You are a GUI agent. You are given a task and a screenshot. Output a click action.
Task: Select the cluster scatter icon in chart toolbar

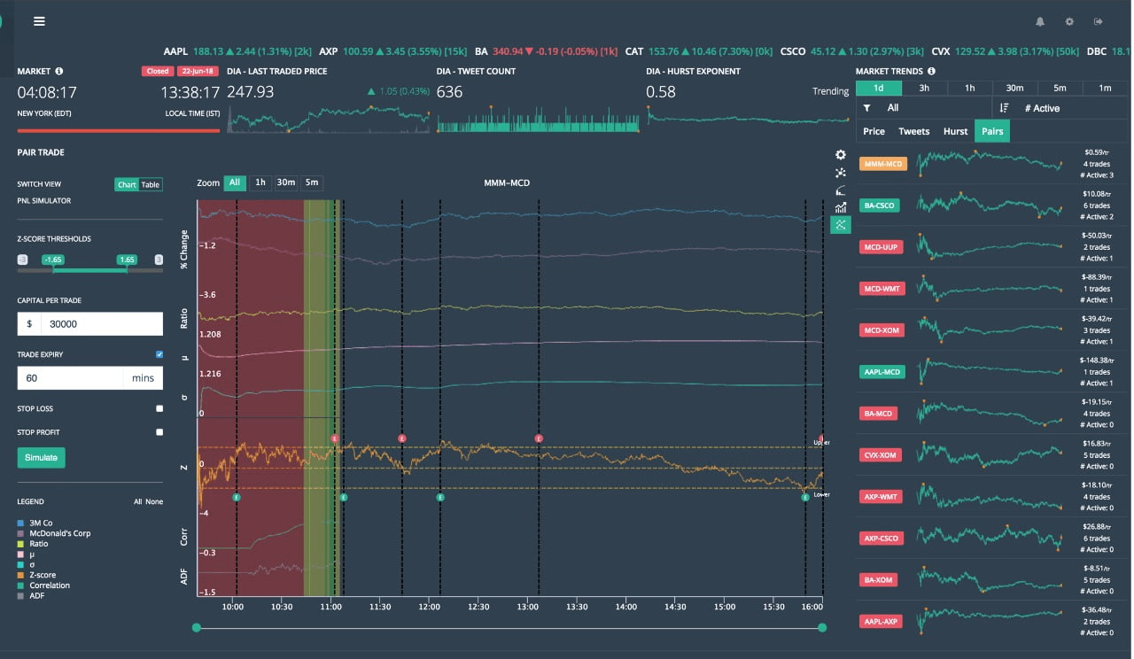point(840,173)
